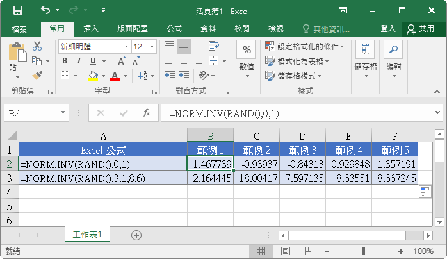This screenshot has height=259, width=447.
Task: Expand the formula bar chevron
Action: 437,113
